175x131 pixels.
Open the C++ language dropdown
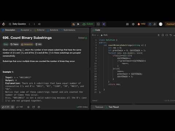click(95, 35)
